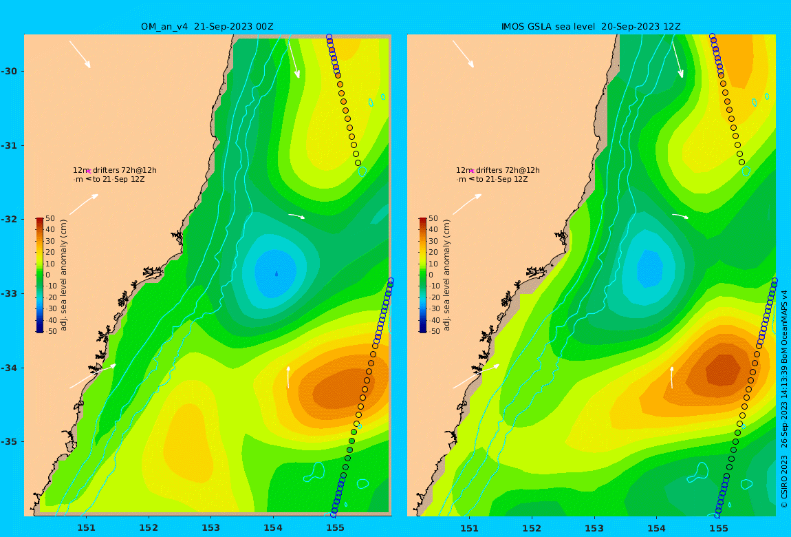The image size is (791, 537).
Task: Click longitude 153 under the IMOS GSLA map
Action: point(594,528)
